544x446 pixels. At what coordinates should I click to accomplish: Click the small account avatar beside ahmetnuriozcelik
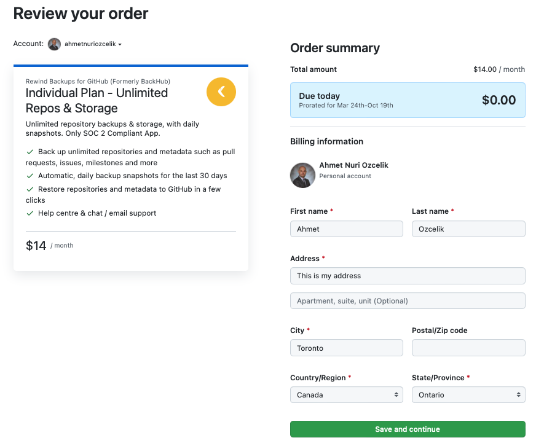pyautogui.click(x=54, y=44)
